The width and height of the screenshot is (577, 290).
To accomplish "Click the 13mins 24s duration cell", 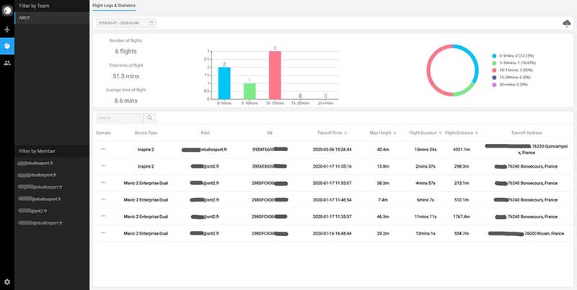I will 425,150.
